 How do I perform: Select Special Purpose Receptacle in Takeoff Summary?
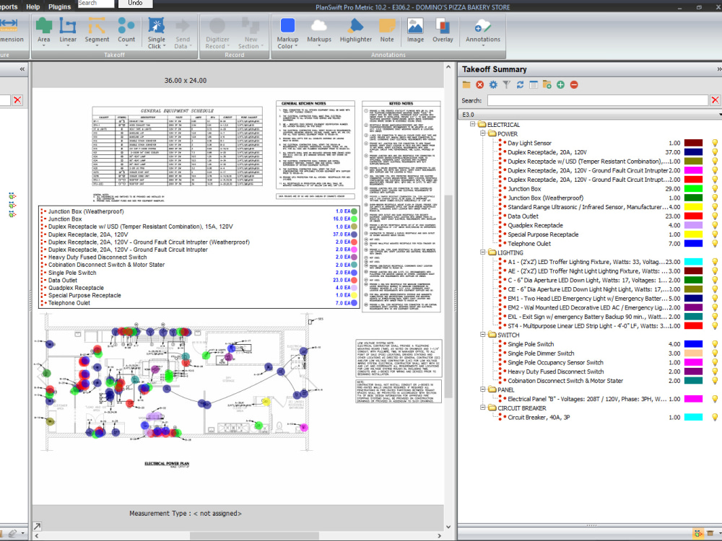click(x=543, y=234)
